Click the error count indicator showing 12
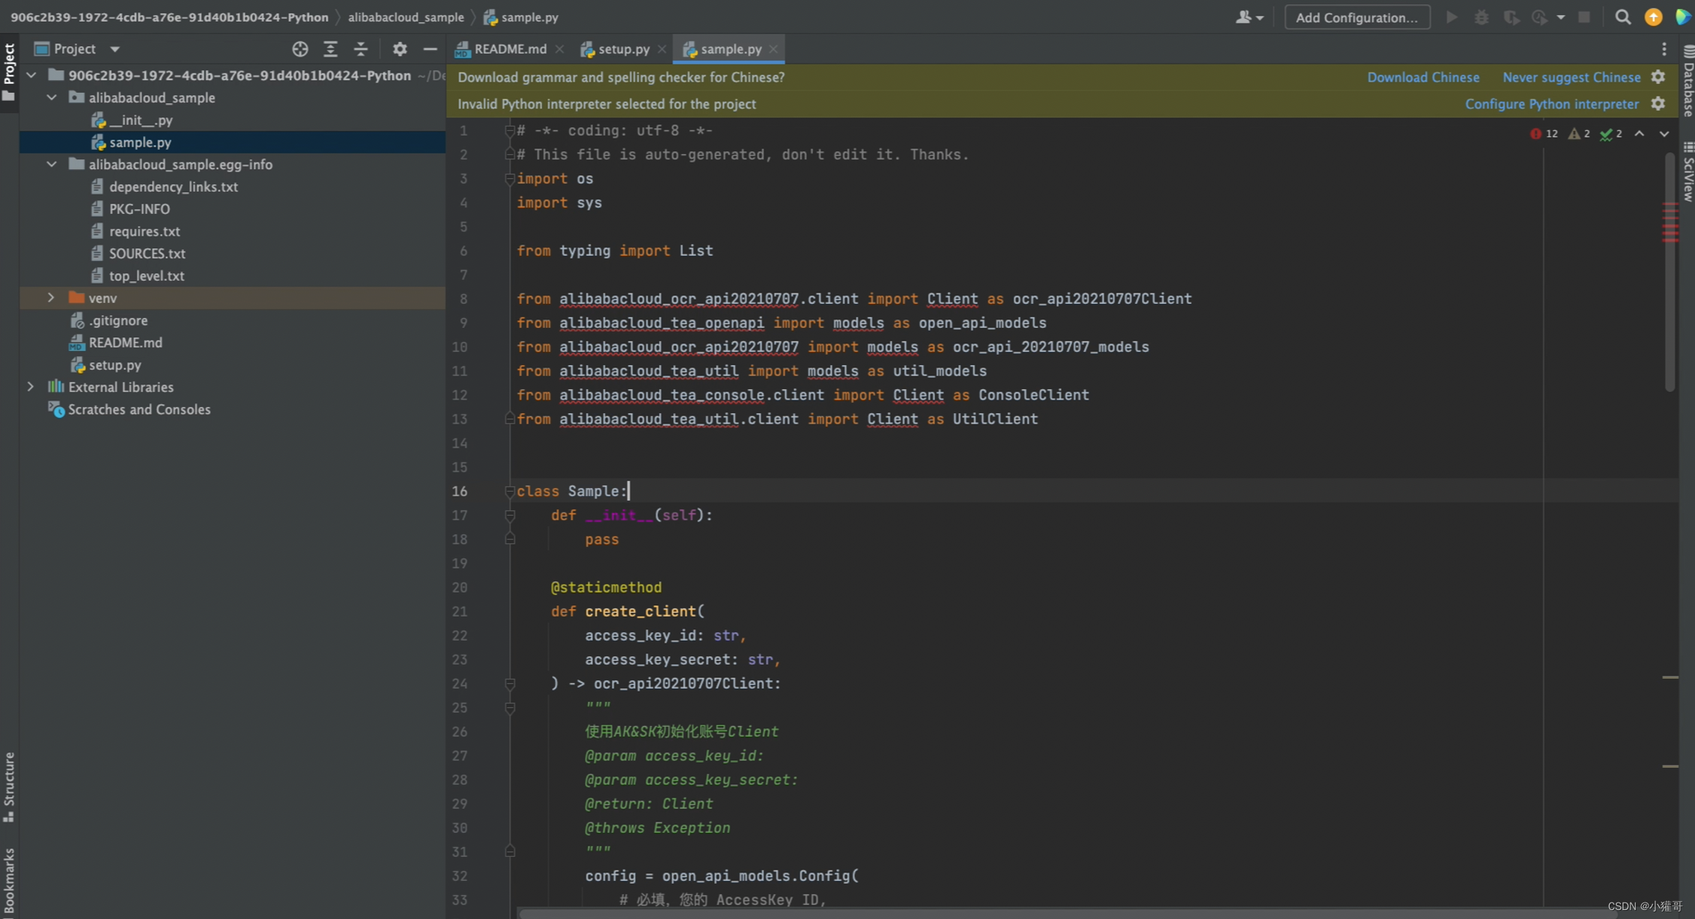Screen dimensions: 1695x919 (1544, 133)
